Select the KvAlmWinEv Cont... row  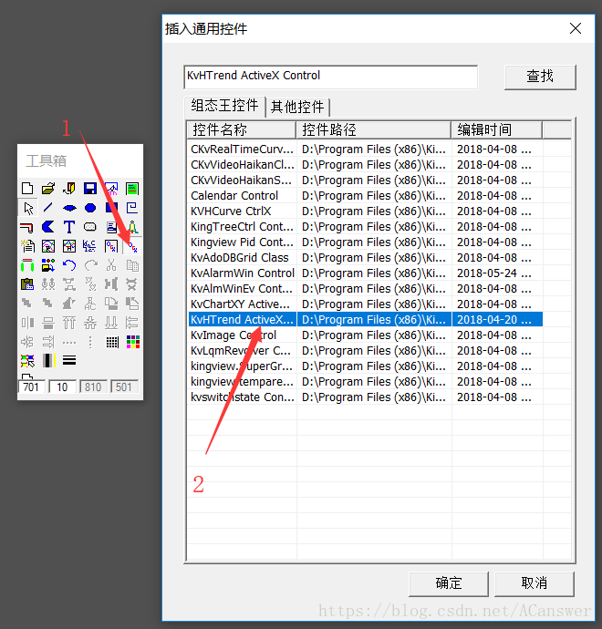365,289
